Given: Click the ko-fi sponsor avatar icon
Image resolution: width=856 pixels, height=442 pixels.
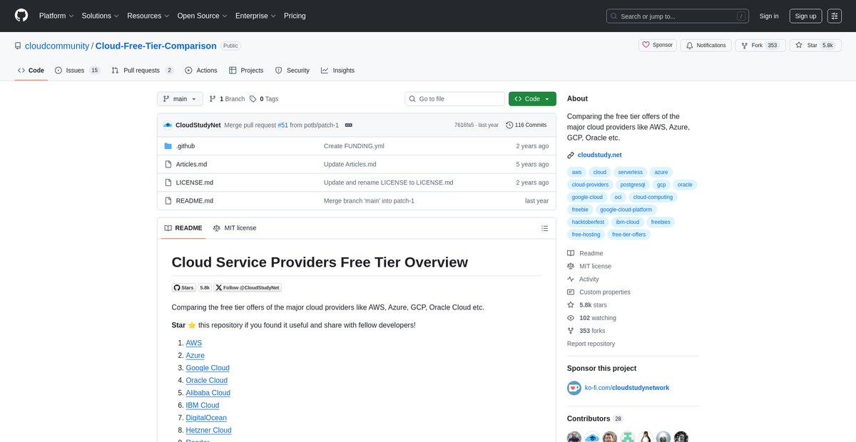Looking at the screenshot, I should point(574,388).
